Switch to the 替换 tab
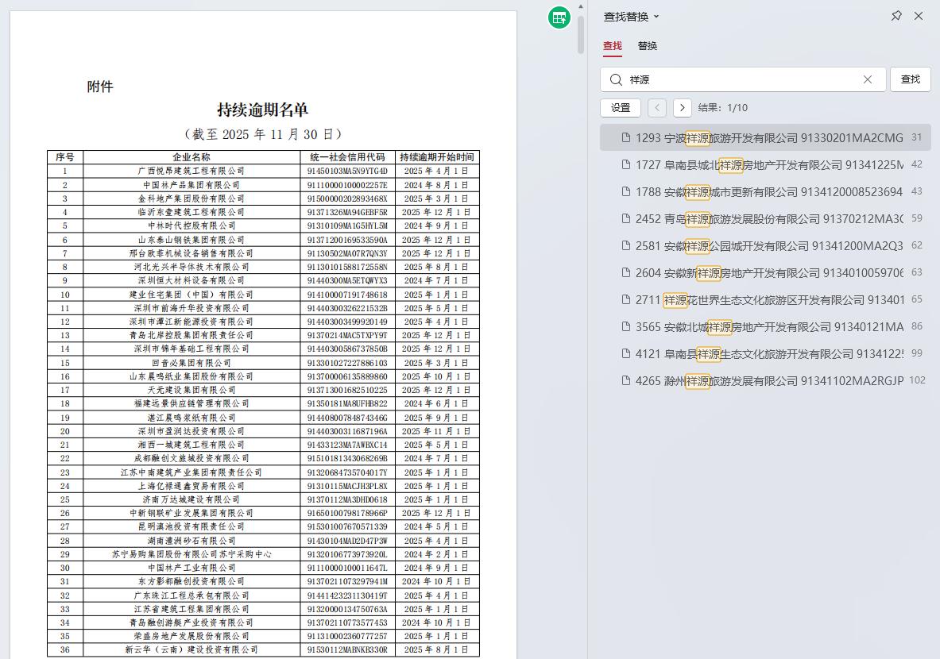 (648, 45)
